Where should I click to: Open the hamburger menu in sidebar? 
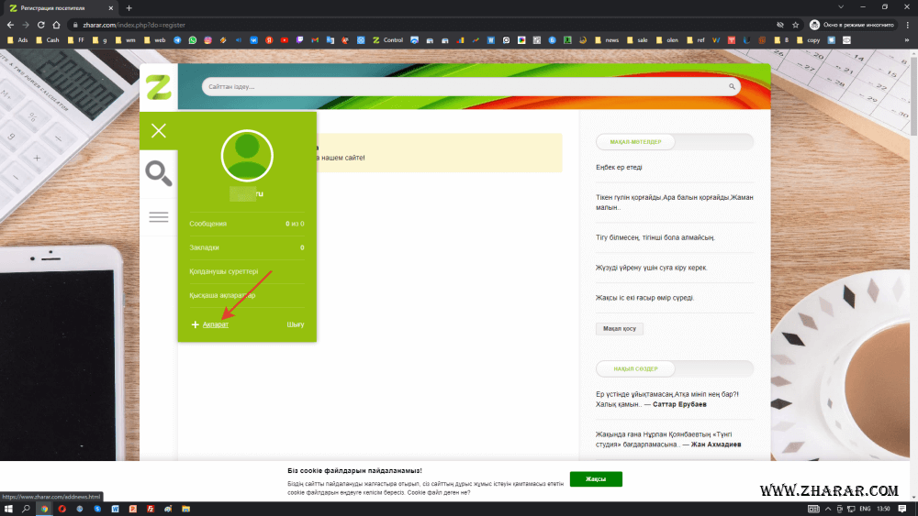158,216
